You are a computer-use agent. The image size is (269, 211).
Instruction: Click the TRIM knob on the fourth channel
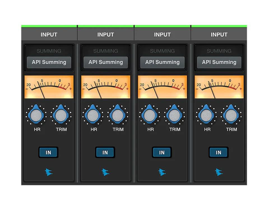pos(231,114)
